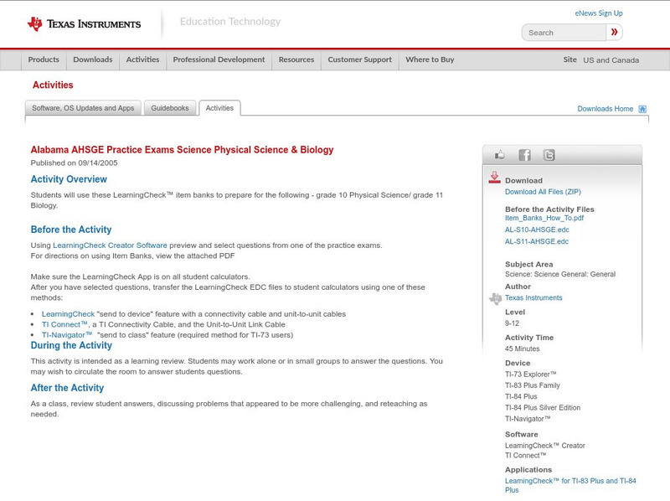This screenshot has height=501, width=670.
Task: Click the thumbs-up like icon
Action: [x=499, y=153]
